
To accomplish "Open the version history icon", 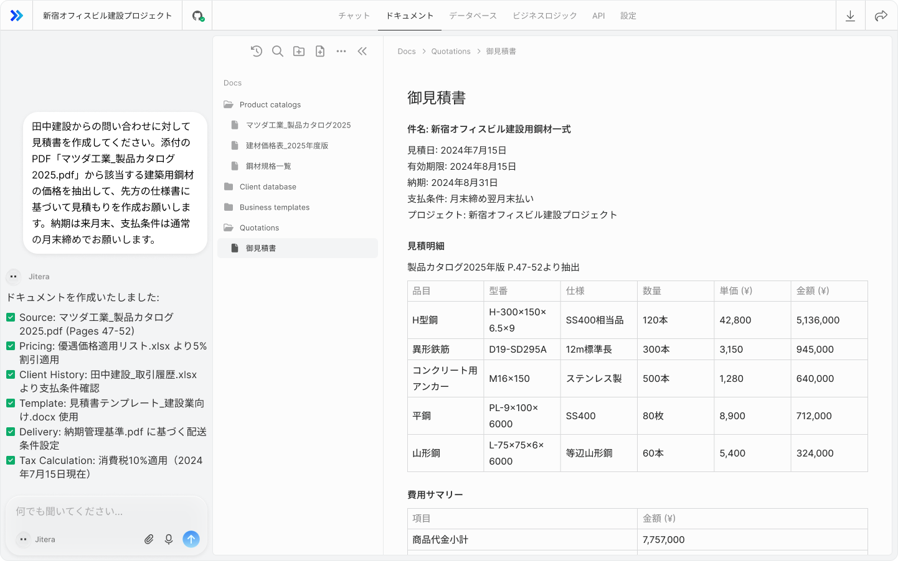I will [257, 51].
